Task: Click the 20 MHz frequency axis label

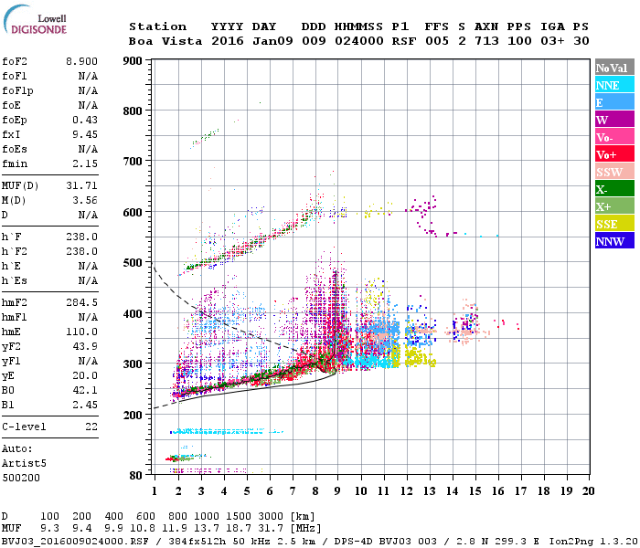Action: click(x=588, y=491)
